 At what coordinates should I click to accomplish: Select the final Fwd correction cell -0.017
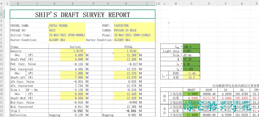pos(126,64)
